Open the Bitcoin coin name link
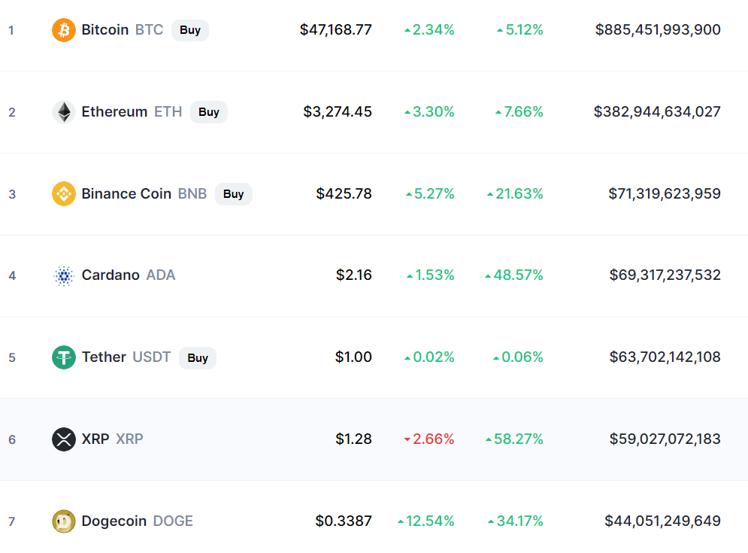 122,29
